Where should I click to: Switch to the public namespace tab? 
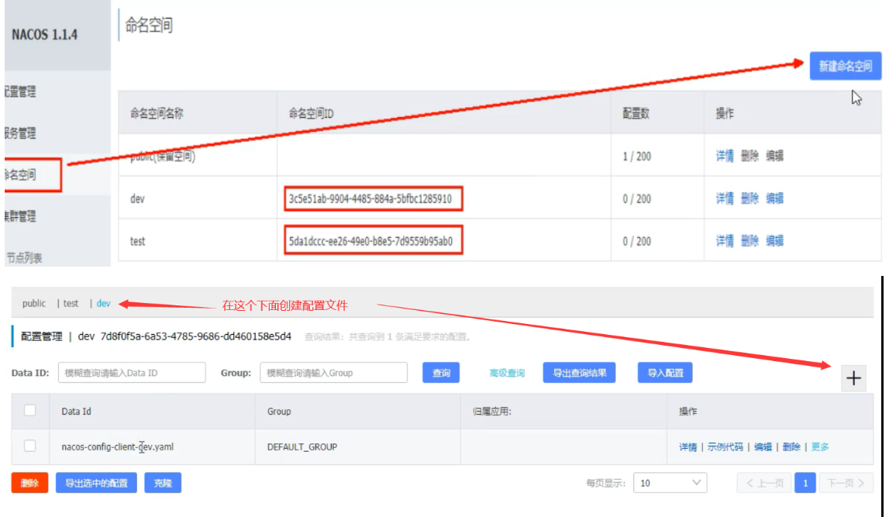(34, 303)
